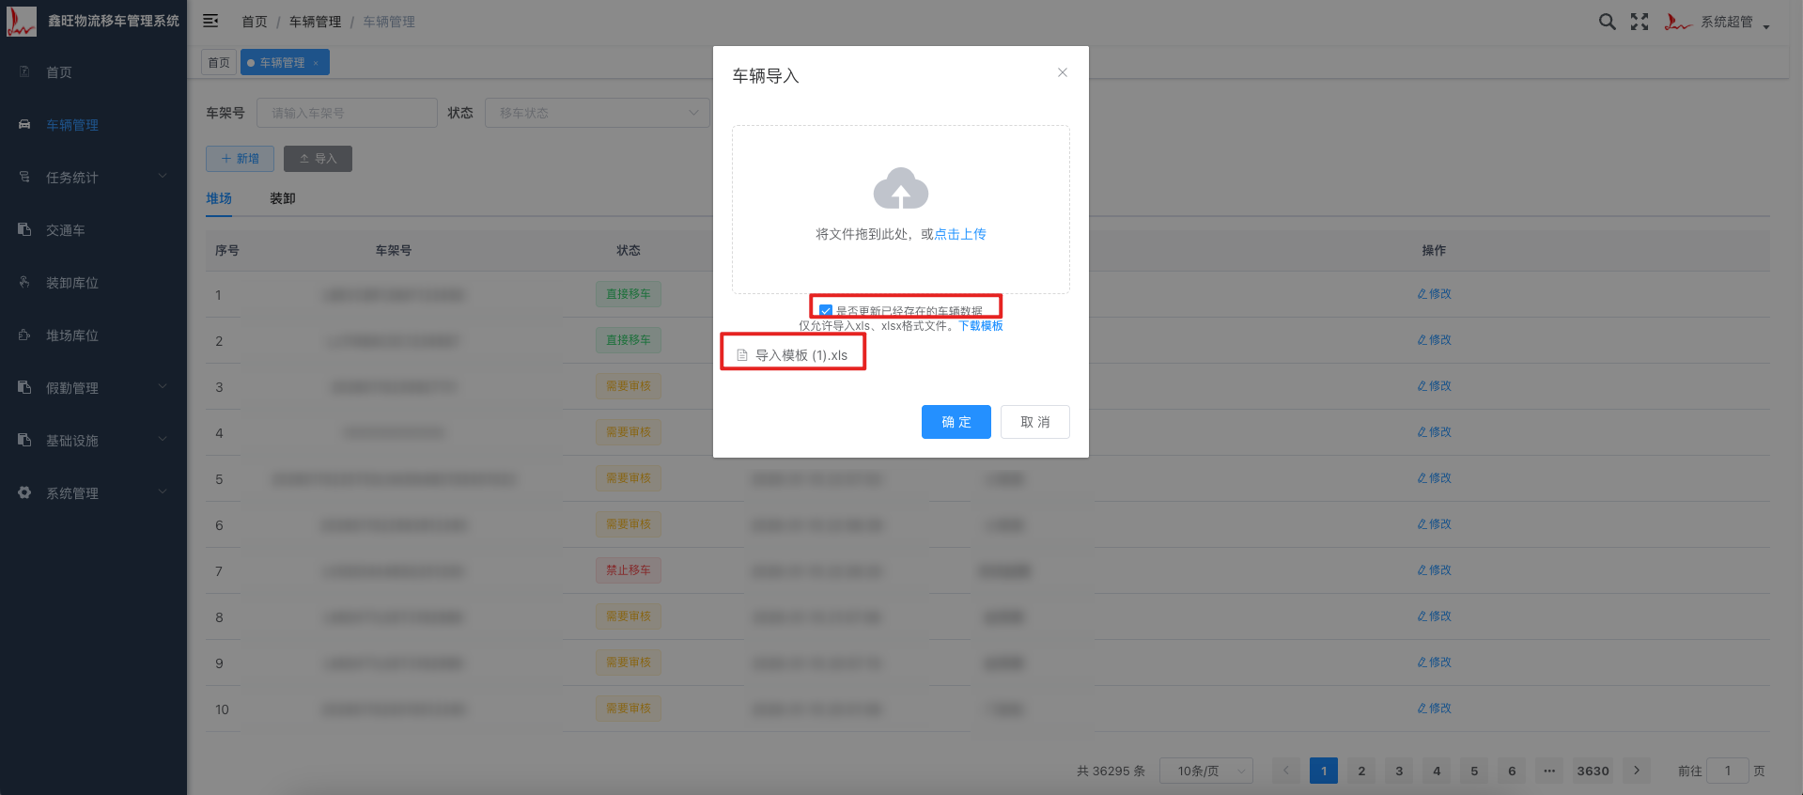
Task: Click 直接移车 tag in row 1
Action: tap(628, 294)
